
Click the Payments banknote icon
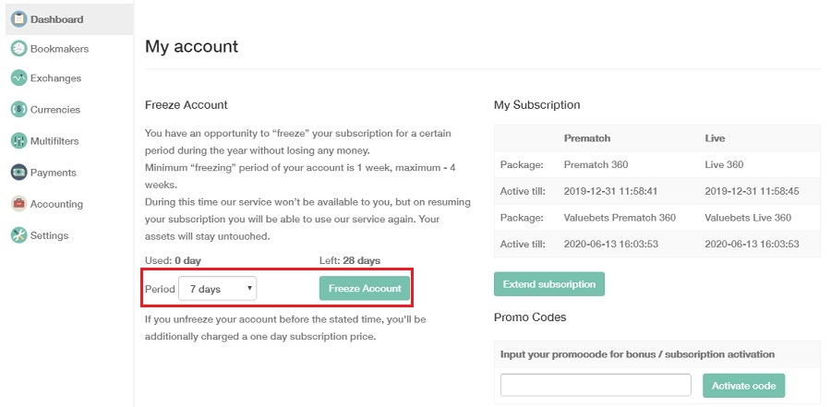(18, 173)
